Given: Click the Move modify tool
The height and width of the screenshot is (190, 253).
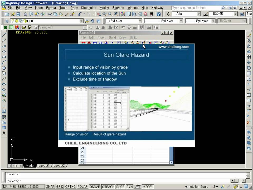Looking at the screenshot, I should (249, 62).
